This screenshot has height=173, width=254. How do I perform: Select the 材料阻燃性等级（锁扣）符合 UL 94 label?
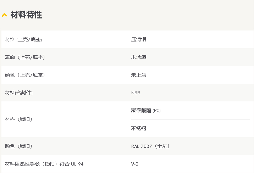point(44,164)
